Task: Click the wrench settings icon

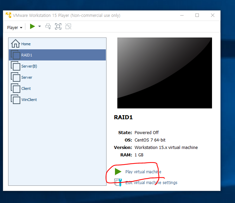Action: pyautogui.click(x=118, y=182)
